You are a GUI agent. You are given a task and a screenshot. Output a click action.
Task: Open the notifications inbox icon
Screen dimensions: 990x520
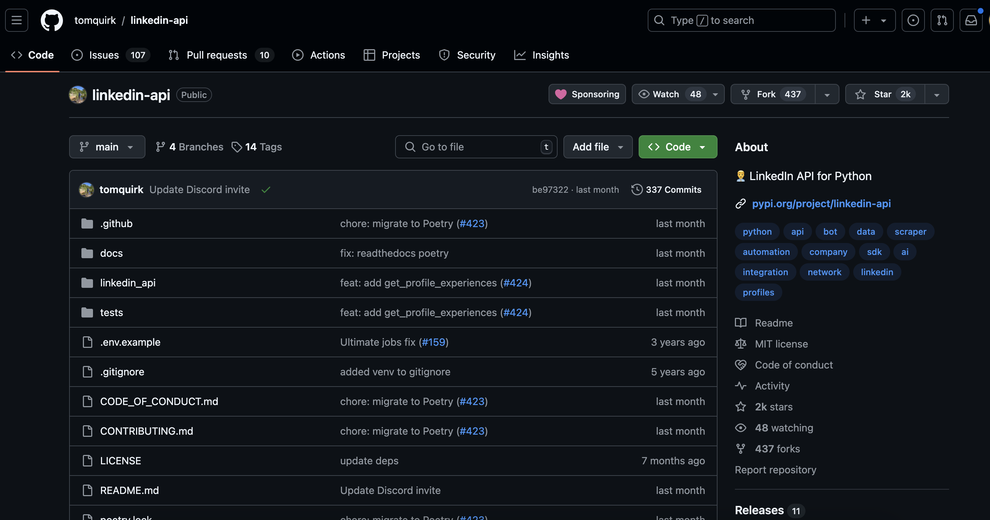pyautogui.click(x=971, y=20)
